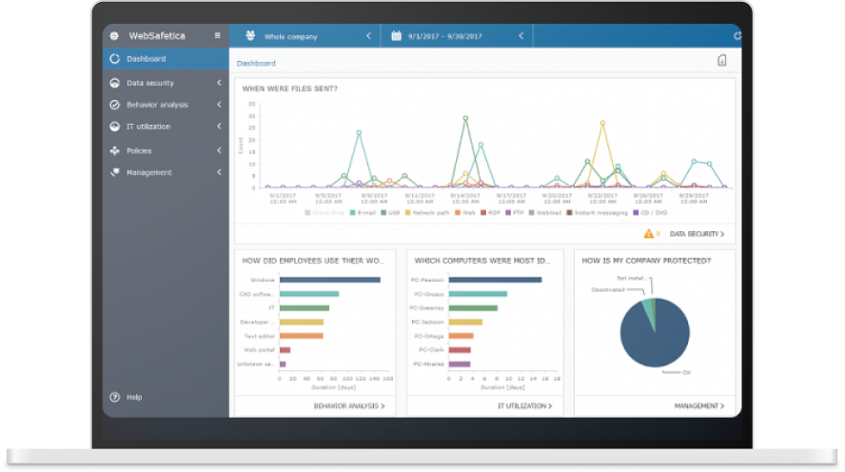Click the refresh icon in top bar
Screen dimensions: 845x472
[737, 36]
